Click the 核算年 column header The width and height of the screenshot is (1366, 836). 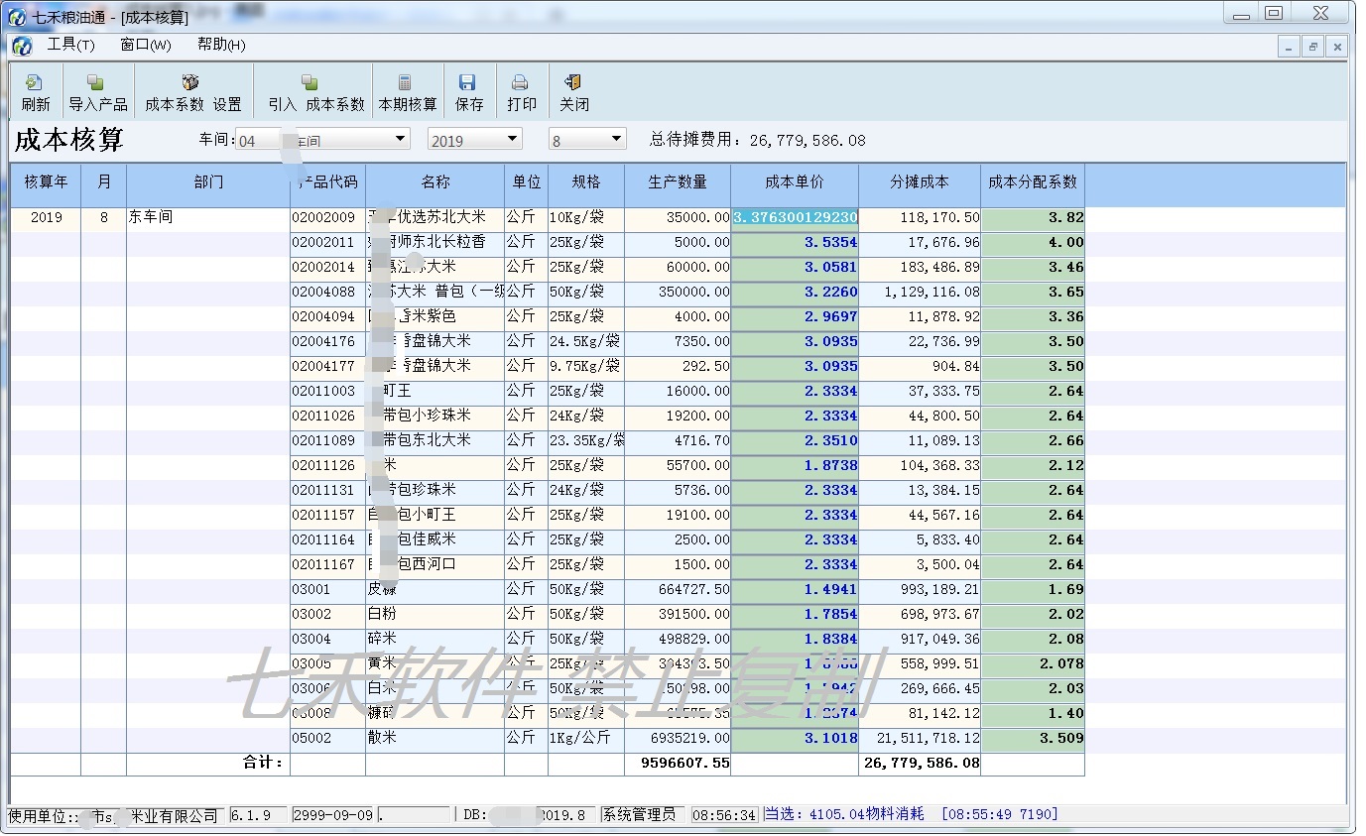46,182
